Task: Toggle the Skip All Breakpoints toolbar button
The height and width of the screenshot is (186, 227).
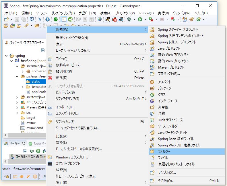Action: click(x=40, y=19)
